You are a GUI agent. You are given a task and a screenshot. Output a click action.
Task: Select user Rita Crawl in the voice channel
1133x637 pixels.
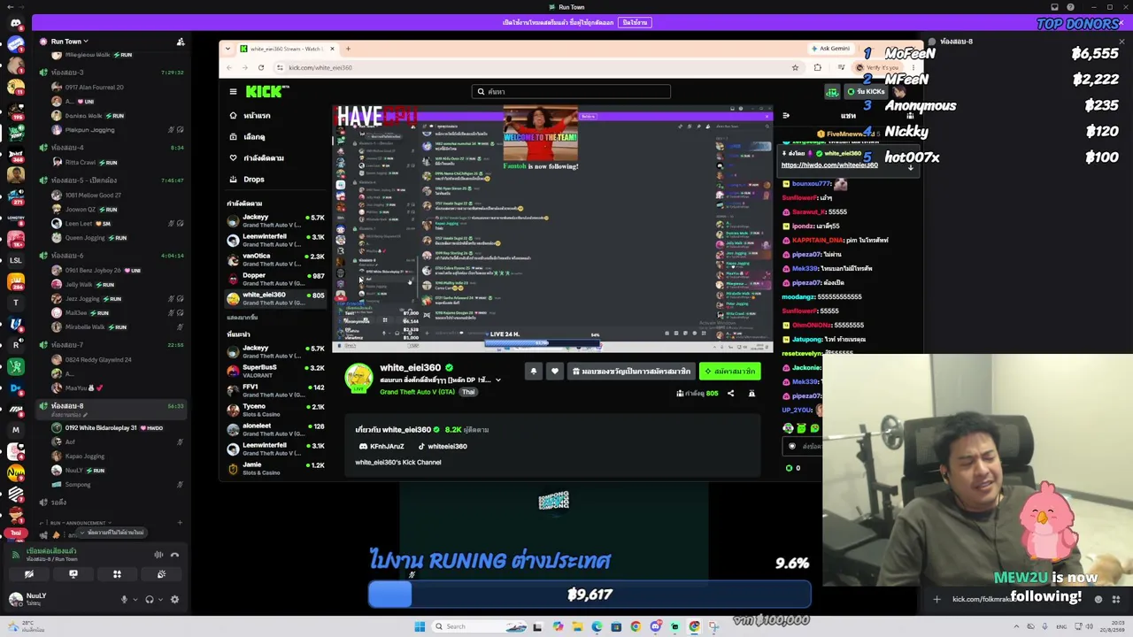coord(80,162)
